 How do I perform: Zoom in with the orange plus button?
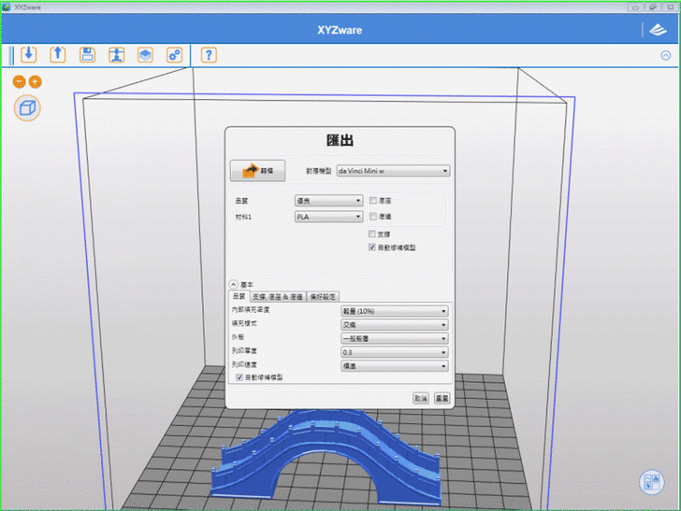point(36,82)
